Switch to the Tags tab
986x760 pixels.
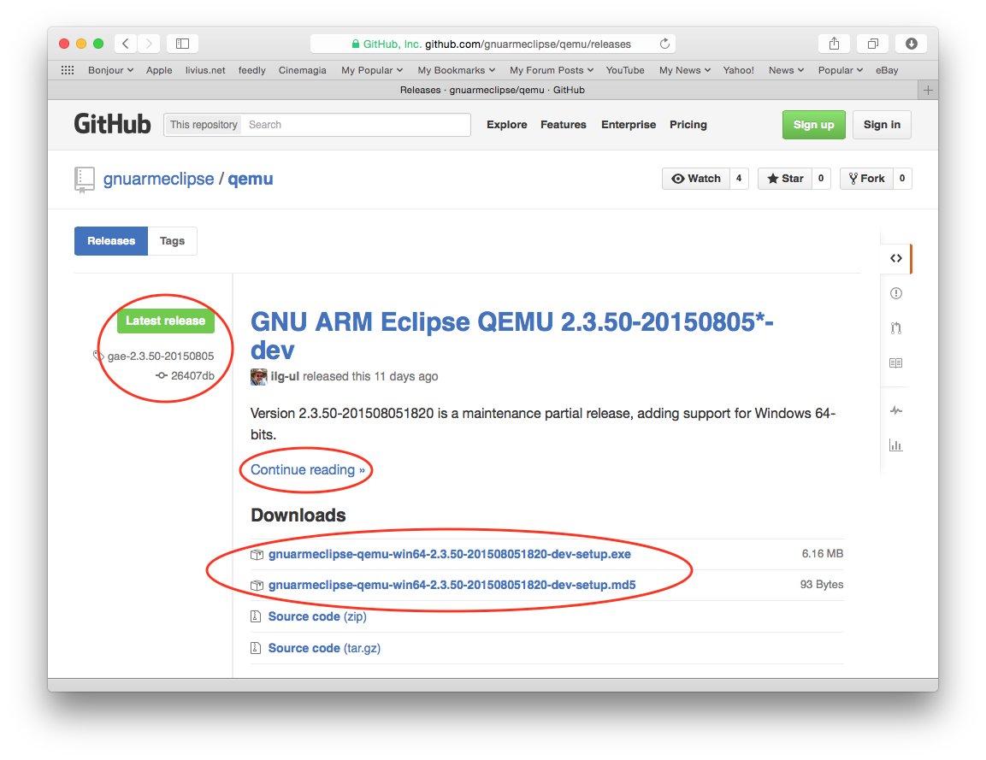172,241
